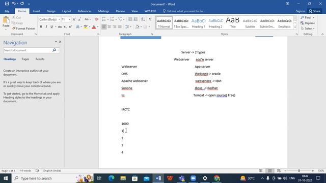Switch to the Layout tab

pyautogui.click(x=67, y=11)
